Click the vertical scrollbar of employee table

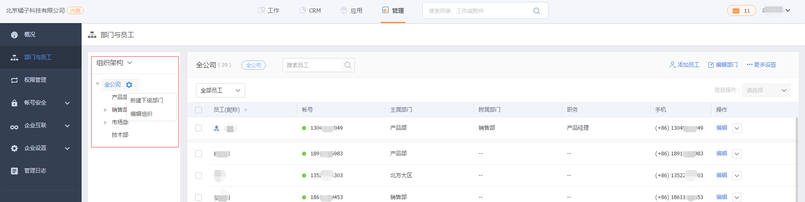click(797, 160)
